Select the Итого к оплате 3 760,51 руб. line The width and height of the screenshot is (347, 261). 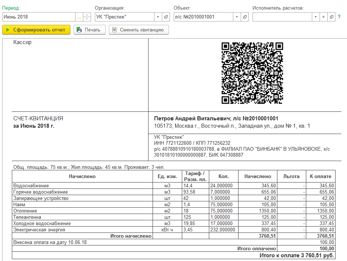pos(297,255)
